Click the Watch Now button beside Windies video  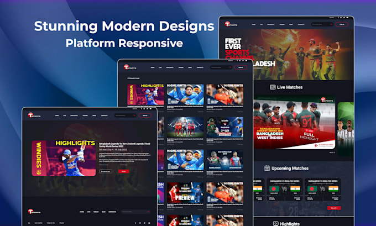point(106,171)
